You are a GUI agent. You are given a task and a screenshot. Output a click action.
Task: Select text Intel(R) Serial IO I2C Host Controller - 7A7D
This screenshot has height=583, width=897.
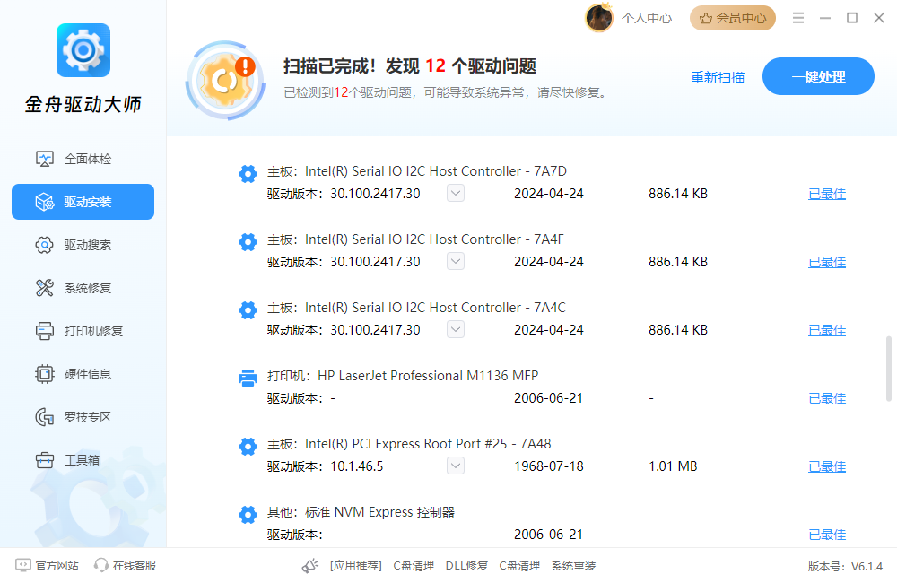point(436,171)
